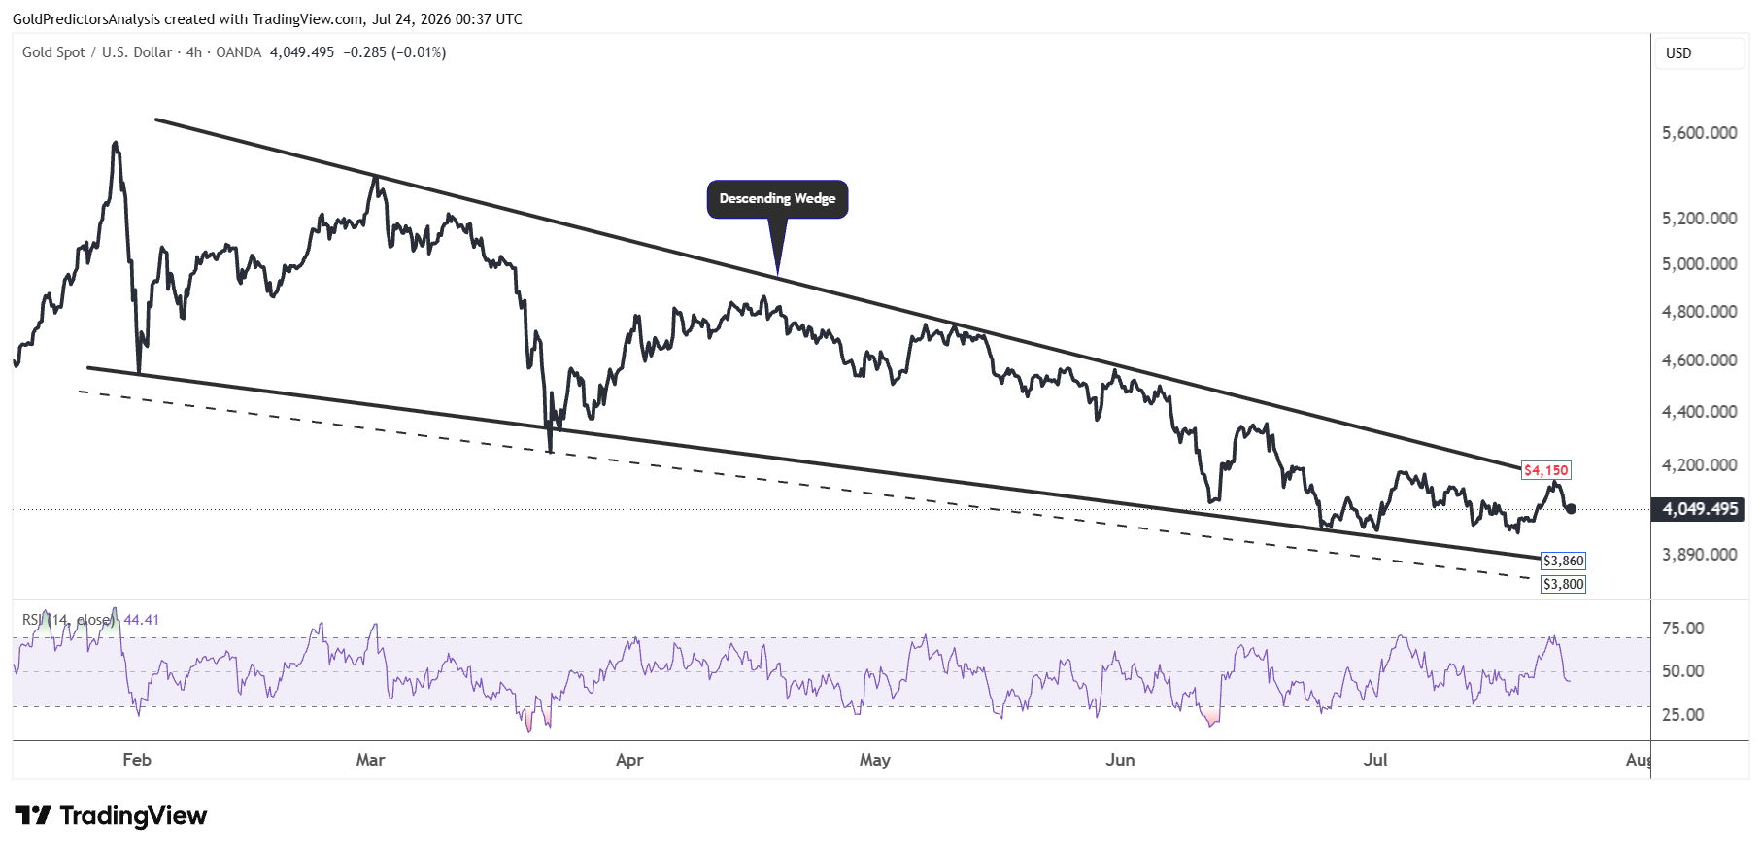The height and width of the screenshot is (852, 1762).
Task: Click the 4,200.000 price axis label
Action: (x=1699, y=465)
